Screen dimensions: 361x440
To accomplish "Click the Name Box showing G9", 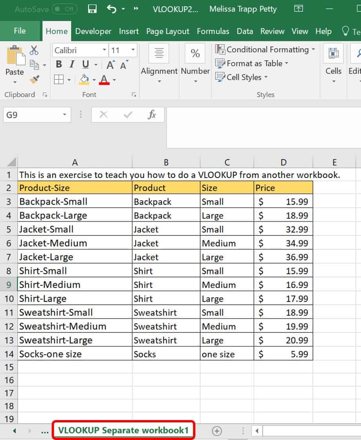I will pyautogui.click(x=31, y=115).
